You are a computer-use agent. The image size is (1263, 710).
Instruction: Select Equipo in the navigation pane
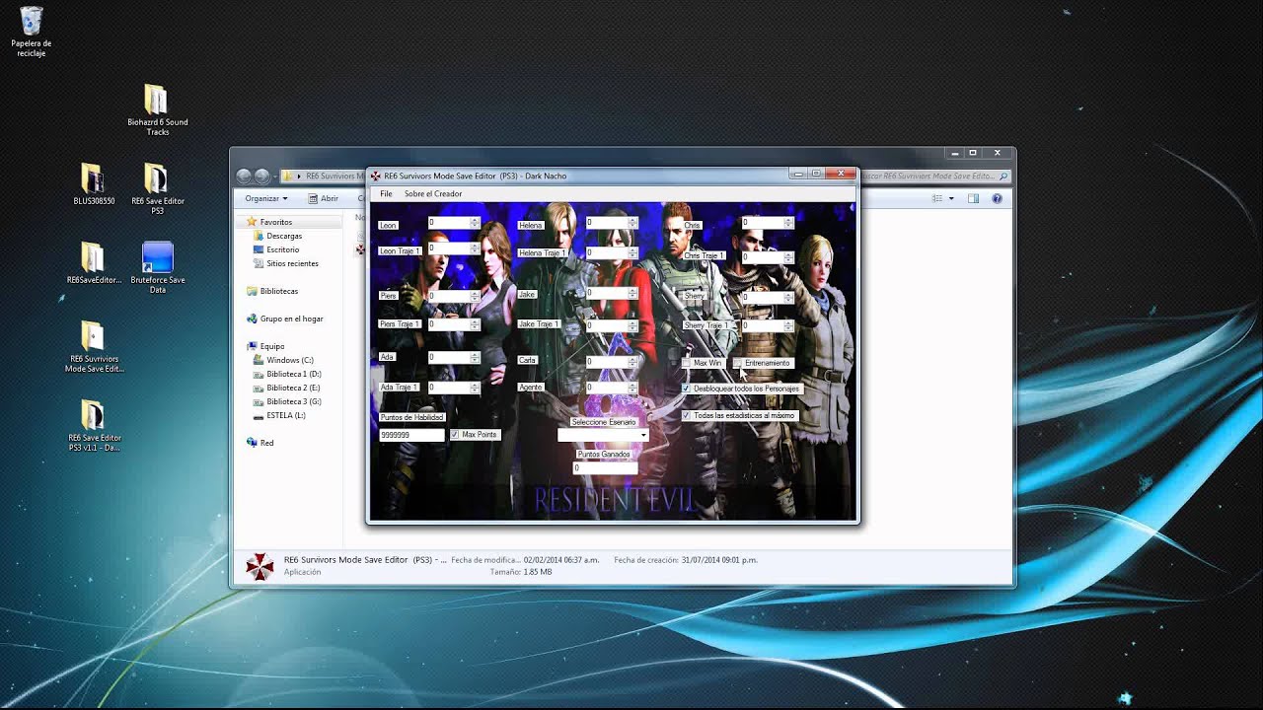tap(271, 346)
